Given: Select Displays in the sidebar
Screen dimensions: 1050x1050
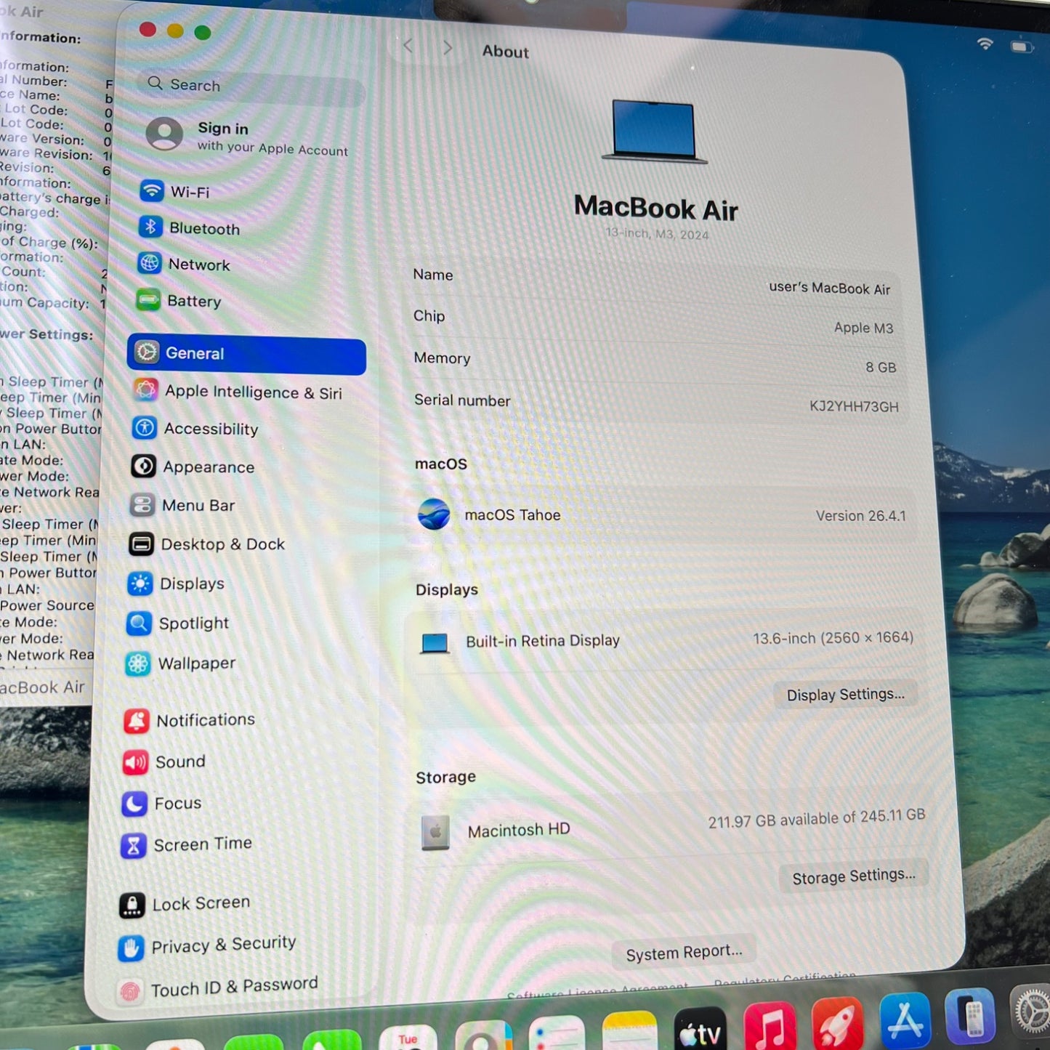Looking at the screenshot, I should pyautogui.click(x=176, y=583).
